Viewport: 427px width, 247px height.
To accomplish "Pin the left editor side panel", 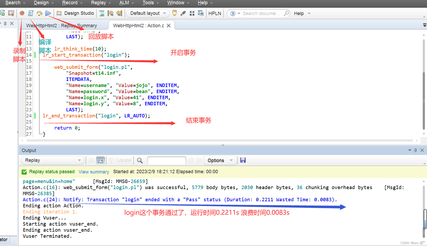I will tap(5, 24).
